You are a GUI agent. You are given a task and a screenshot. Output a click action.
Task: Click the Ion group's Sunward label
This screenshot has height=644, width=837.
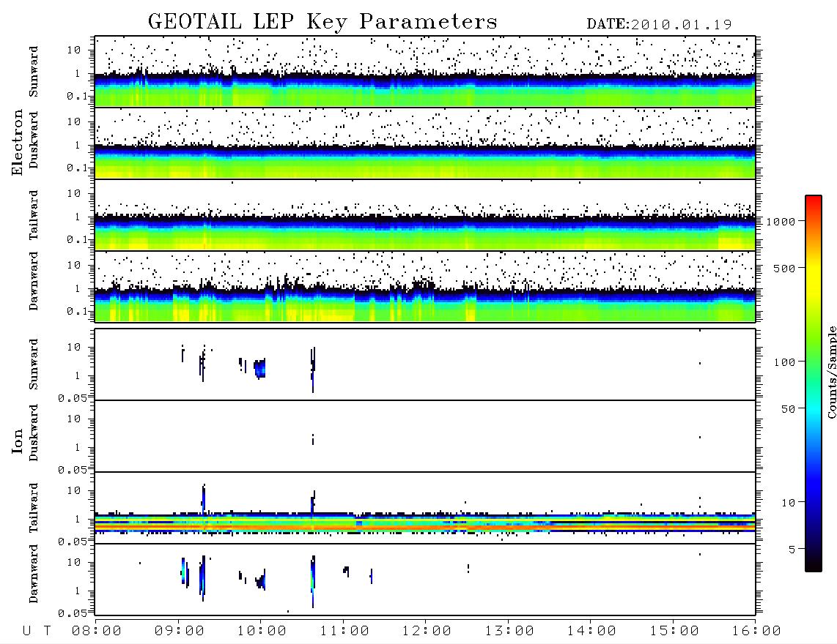tap(34, 364)
